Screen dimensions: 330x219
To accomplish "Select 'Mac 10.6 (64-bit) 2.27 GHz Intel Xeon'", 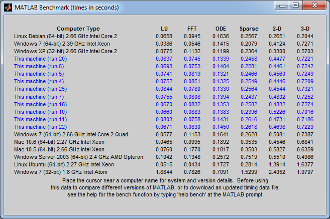I will pyautogui.click(x=59, y=142).
